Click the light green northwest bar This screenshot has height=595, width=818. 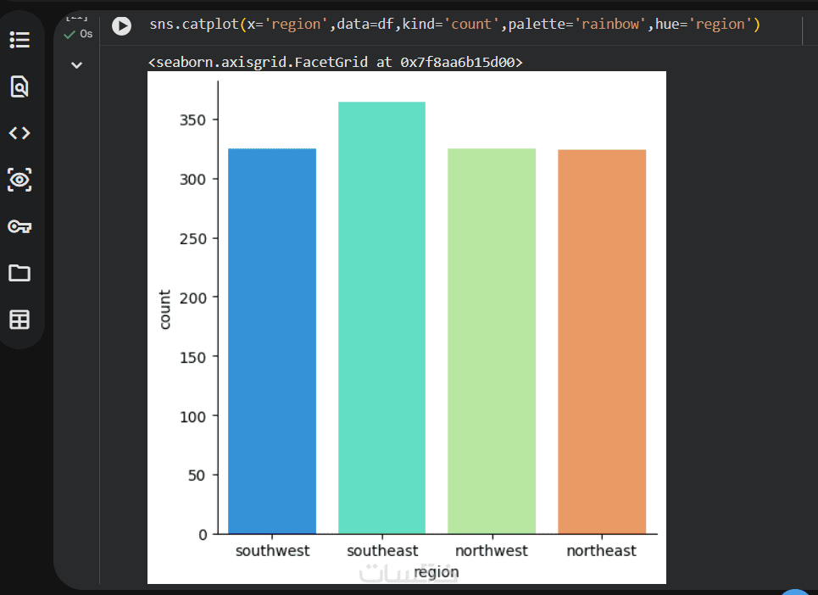[492, 341]
